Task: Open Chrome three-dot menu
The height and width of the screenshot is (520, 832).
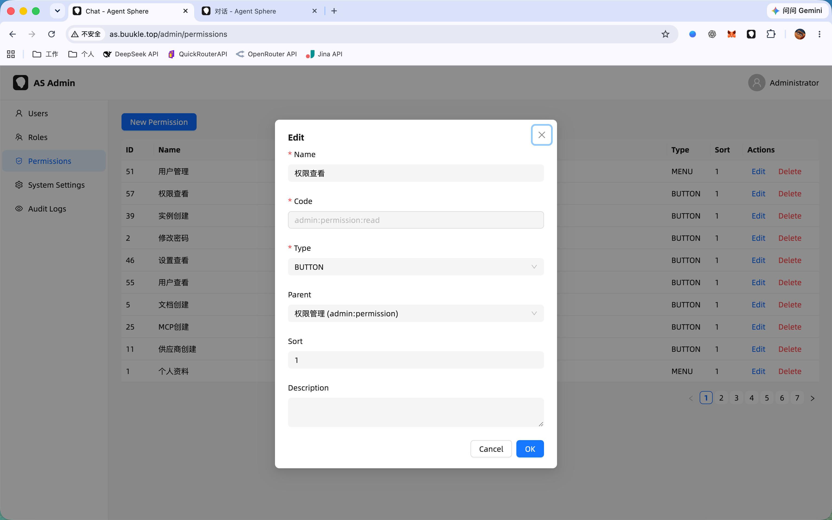Action: [x=819, y=34]
